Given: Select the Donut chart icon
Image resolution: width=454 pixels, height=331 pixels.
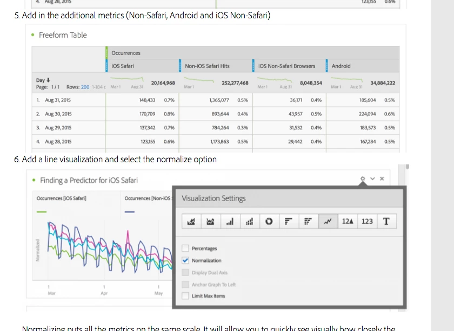Looking at the screenshot, I should [x=269, y=222].
